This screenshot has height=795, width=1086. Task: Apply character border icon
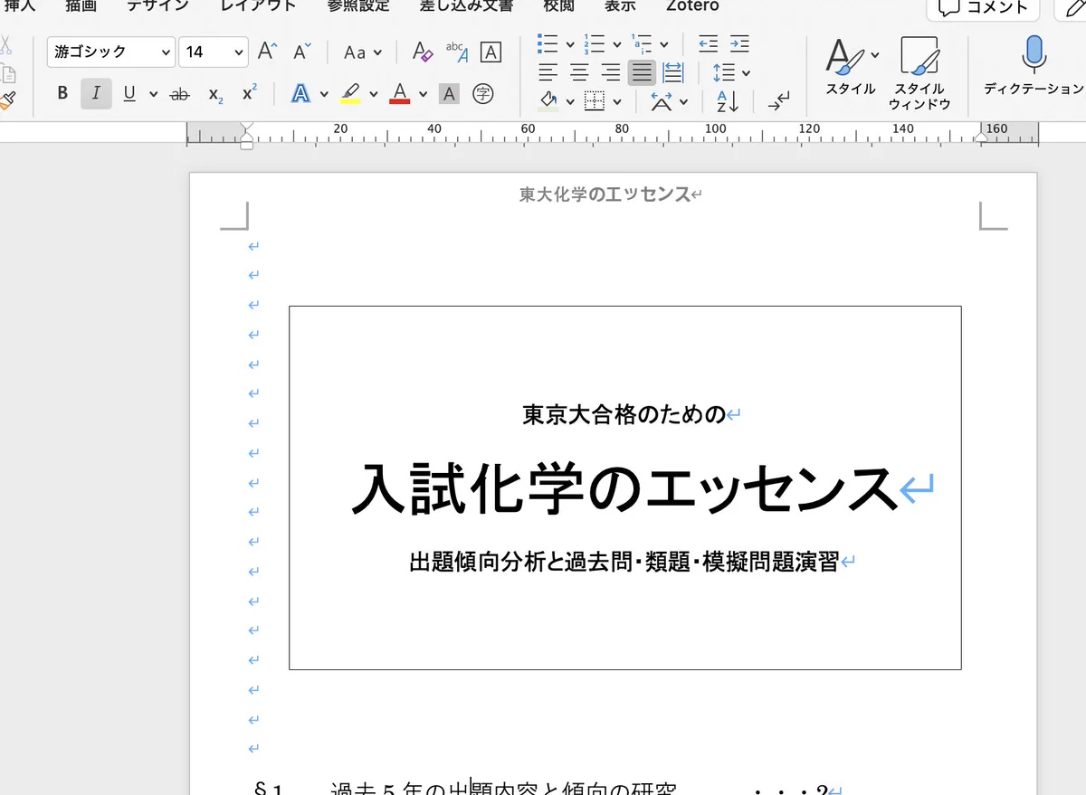pos(491,52)
